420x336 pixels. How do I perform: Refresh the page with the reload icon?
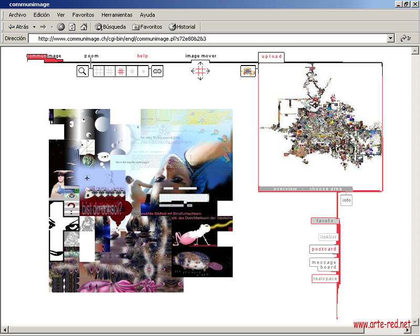72,27
